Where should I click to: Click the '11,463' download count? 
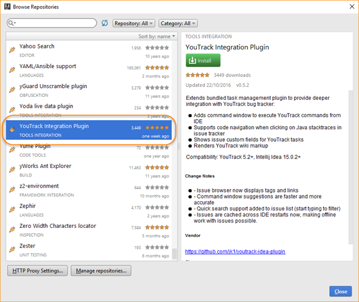point(135,168)
